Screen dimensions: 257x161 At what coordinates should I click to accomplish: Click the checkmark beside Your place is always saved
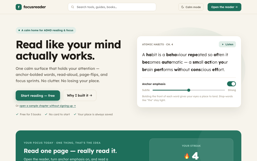pos(75,114)
